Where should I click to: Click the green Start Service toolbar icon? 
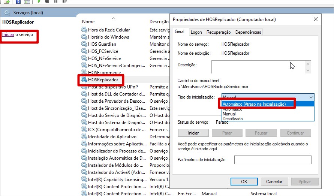(39, 1)
